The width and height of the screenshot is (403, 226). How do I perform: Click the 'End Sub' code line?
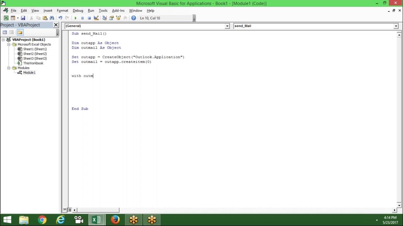(x=80, y=109)
